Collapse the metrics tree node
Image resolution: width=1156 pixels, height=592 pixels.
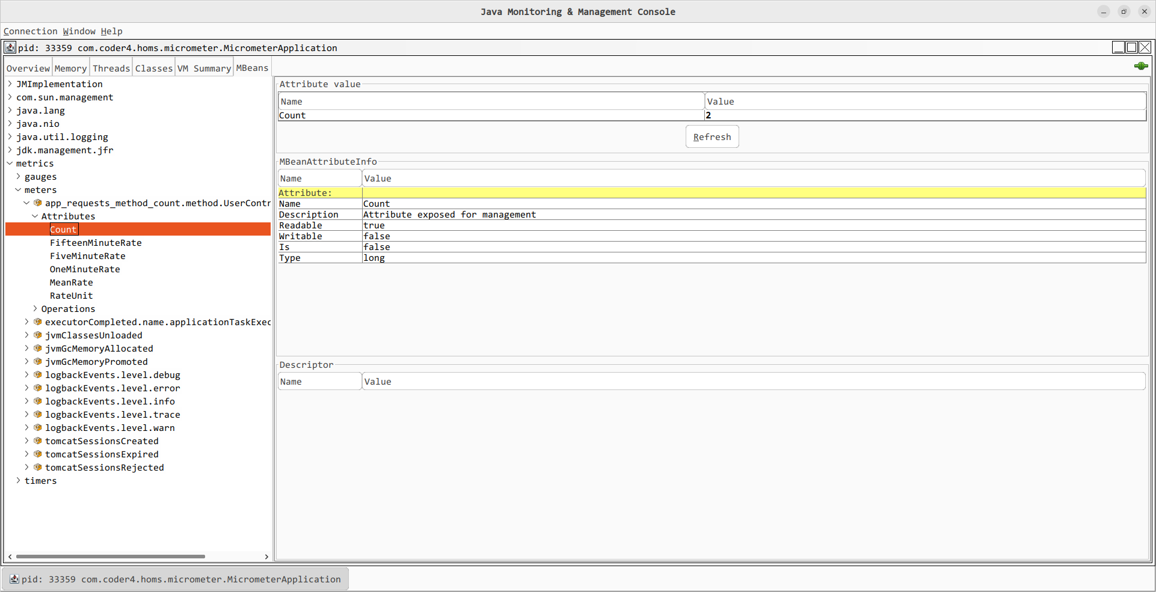pyautogui.click(x=10, y=163)
